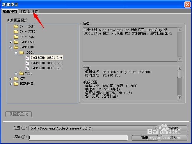Switch to the 自定义设置 tab
Image resolution: width=192 pixels, height=144 pixels.
(29, 12)
